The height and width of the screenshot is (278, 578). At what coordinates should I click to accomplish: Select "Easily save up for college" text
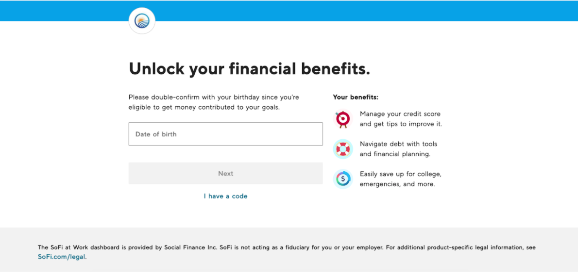pyautogui.click(x=400, y=174)
